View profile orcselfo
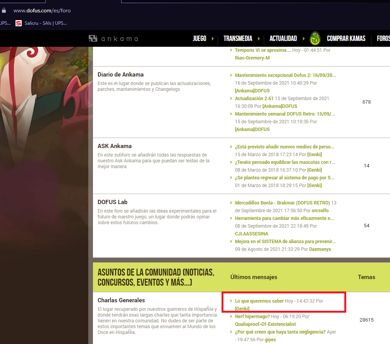The image size is (390, 344). coord(320,211)
